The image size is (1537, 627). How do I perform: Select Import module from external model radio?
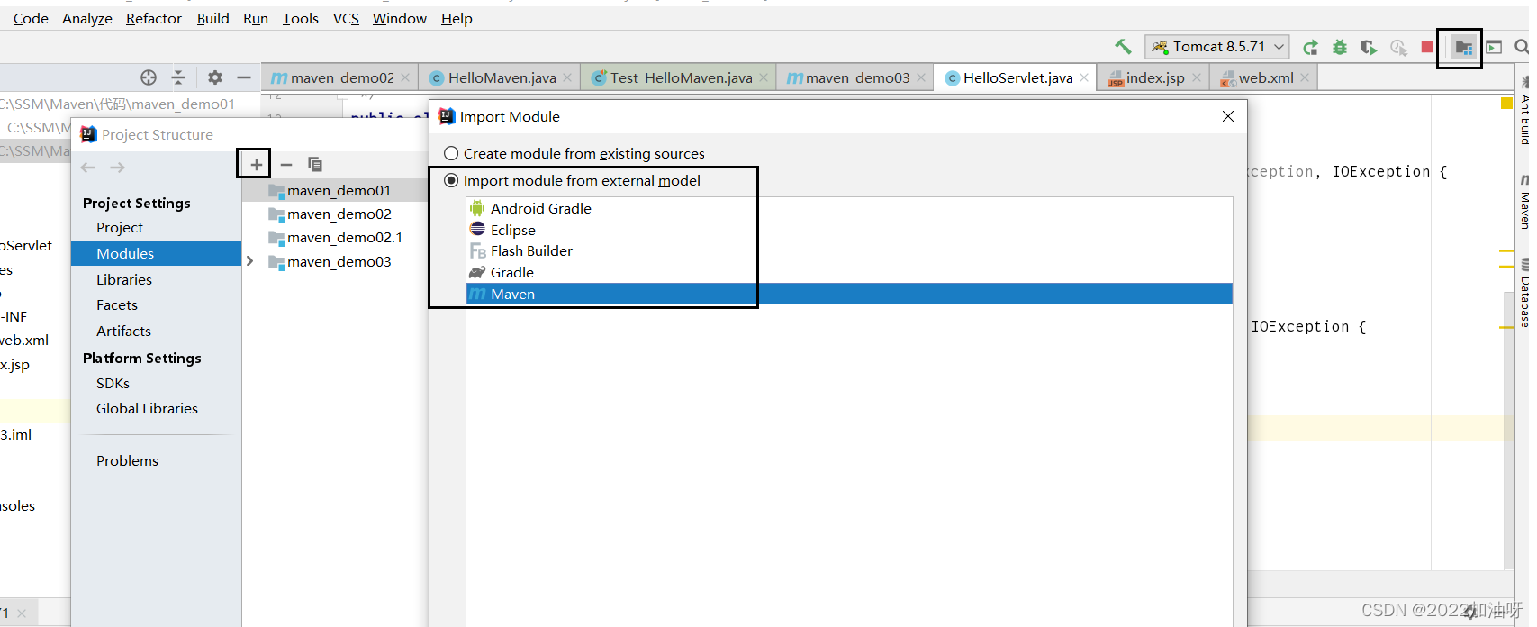click(x=451, y=180)
